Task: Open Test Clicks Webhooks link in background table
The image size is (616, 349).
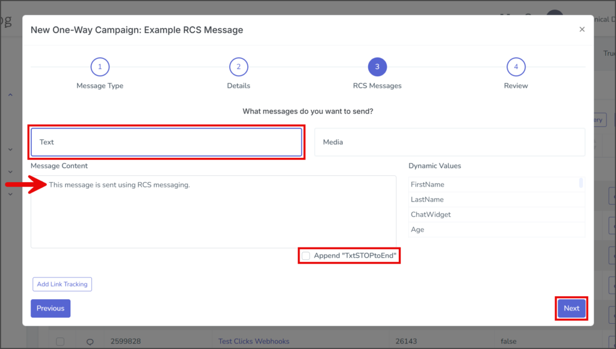Action: (254, 341)
